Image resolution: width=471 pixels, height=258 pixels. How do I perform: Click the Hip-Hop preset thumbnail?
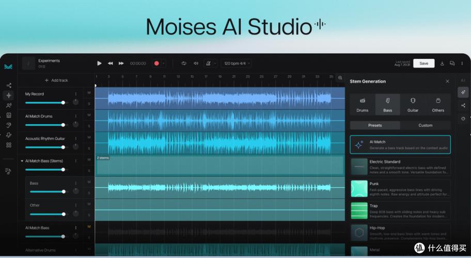click(x=359, y=233)
